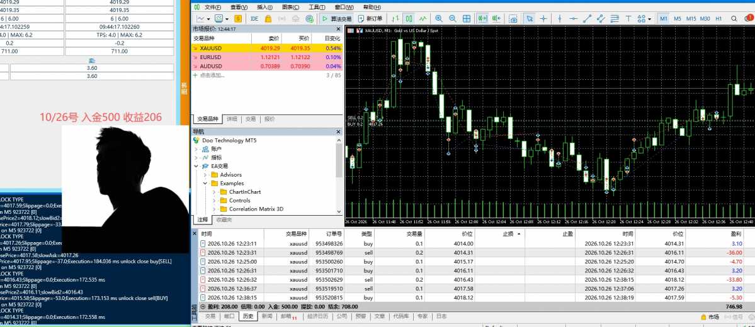Screen dimensions: 755x327
Task: Expand the ChartInChart folder
Action: click(x=215, y=192)
